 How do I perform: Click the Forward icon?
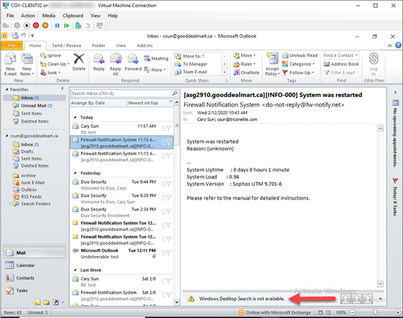(133, 59)
